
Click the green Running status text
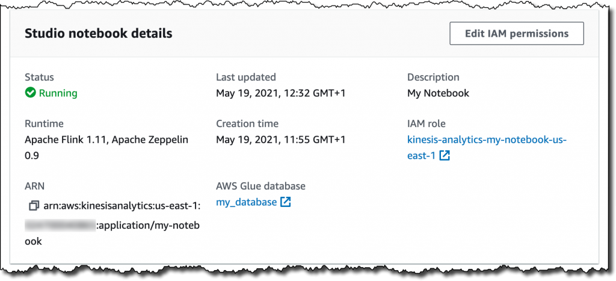tap(58, 93)
